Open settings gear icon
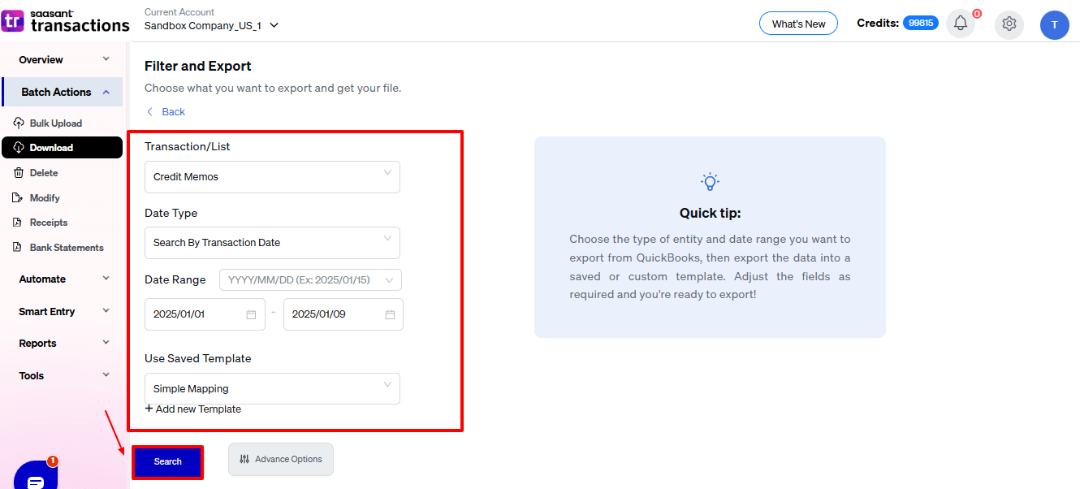The width and height of the screenshot is (1080, 489). [1009, 24]
